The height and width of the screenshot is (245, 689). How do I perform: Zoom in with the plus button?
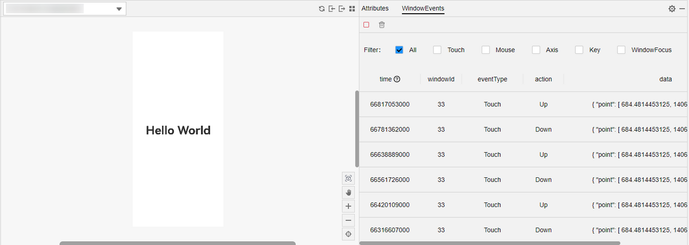pyautogui.click(x=349, y=207)
